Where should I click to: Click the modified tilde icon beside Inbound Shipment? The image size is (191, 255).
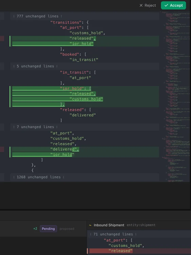(90, 225)
